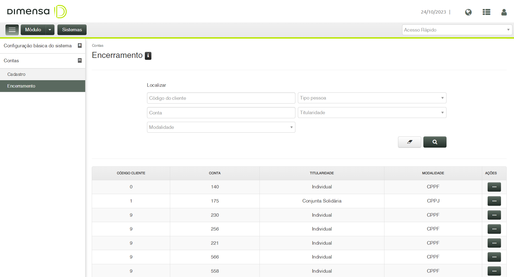Clear filters with the eraser button
Image resolution: width=514 pixels, height=277 pixels.
coord(409,142)
